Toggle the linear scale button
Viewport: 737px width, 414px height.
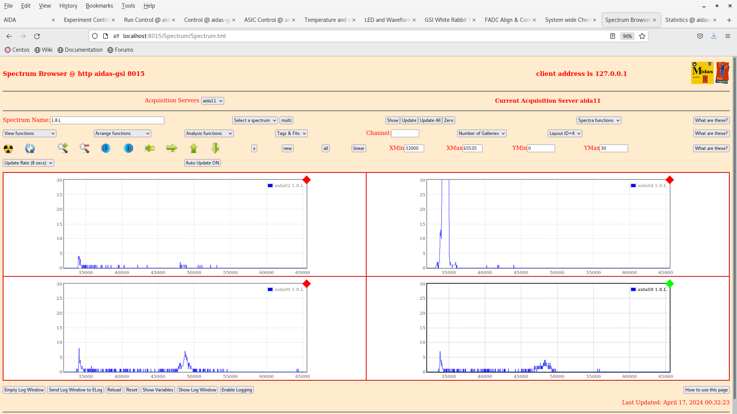(359, 148)
